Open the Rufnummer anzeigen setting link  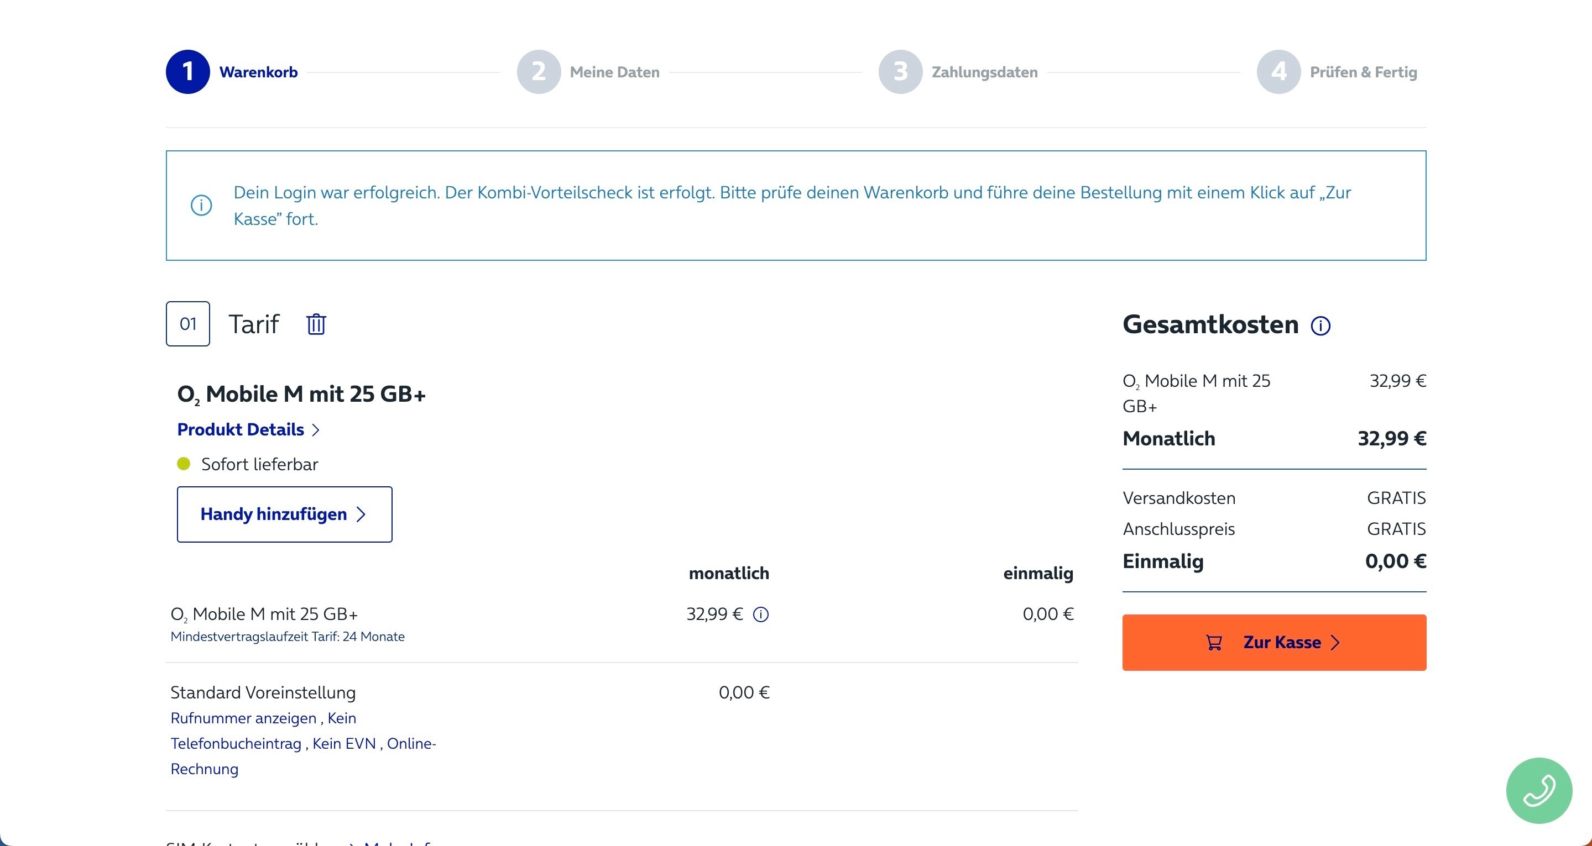click(243, 718)
